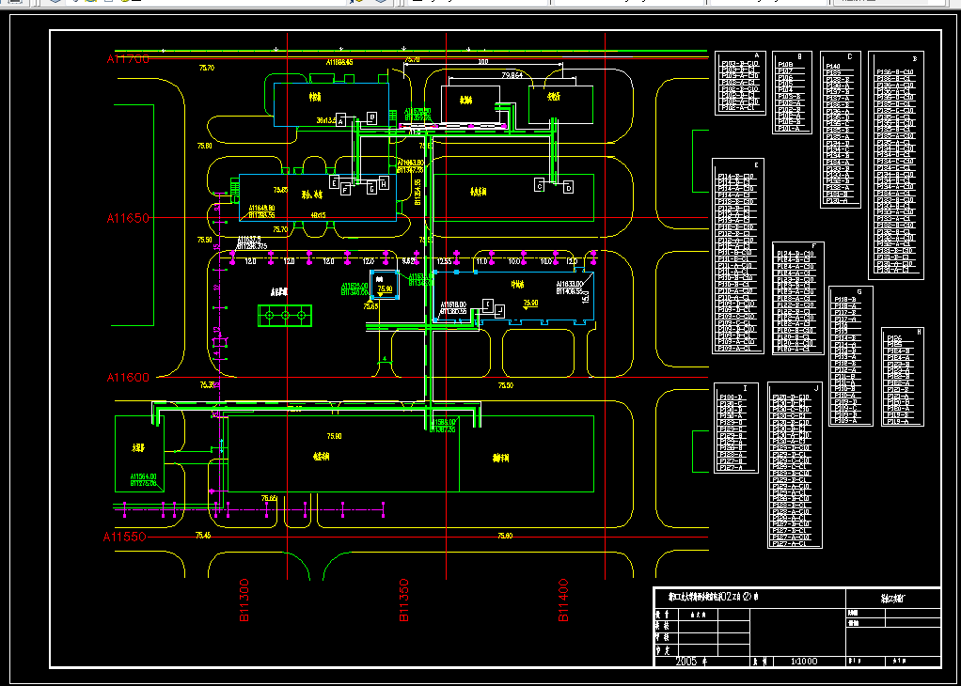This screenshot has height=686, width=961.
Task: Click the boxed J marker in the plan
Action: [x=499, y=311]
